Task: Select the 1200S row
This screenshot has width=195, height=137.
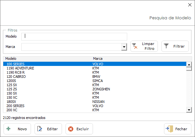Action: pos(95,81)
